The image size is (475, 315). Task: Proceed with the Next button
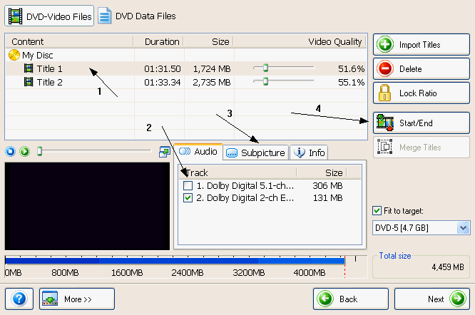click(x=432, y=299)
